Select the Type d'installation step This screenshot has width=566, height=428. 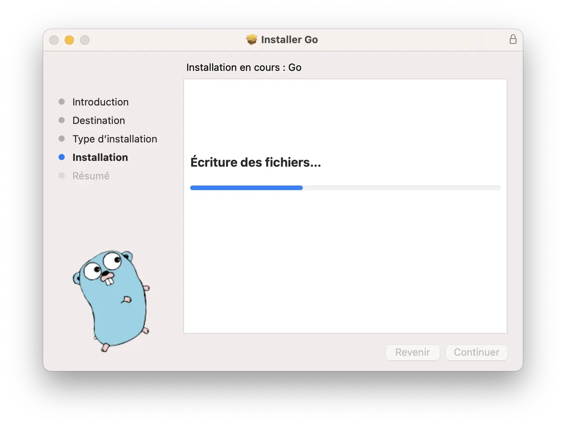[115, 139]
